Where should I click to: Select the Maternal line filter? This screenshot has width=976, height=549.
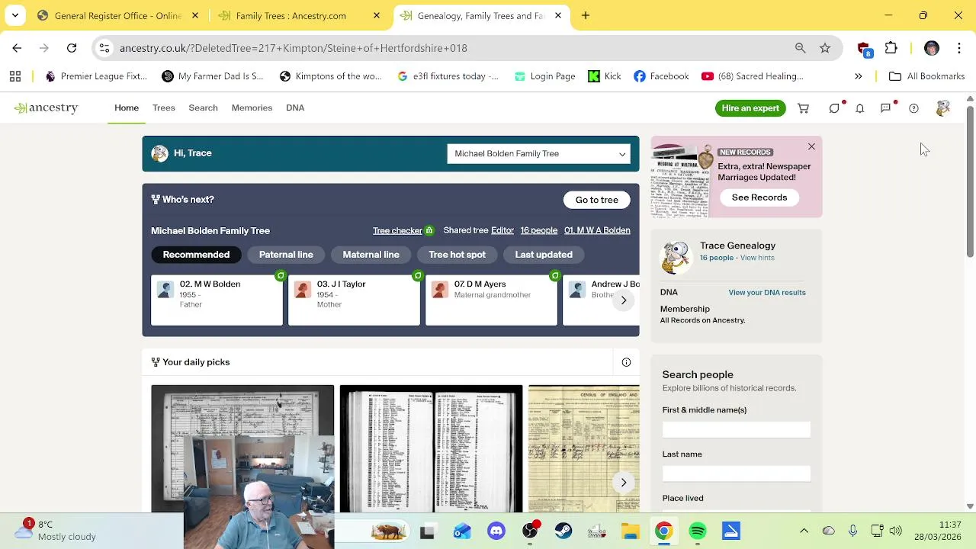[371, 255]
